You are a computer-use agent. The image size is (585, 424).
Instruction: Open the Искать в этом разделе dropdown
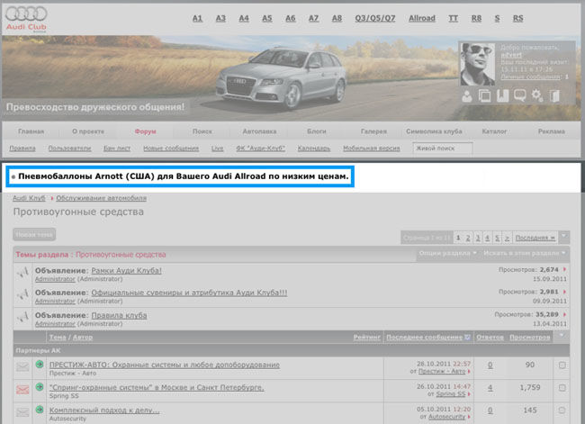pos(522,255)
